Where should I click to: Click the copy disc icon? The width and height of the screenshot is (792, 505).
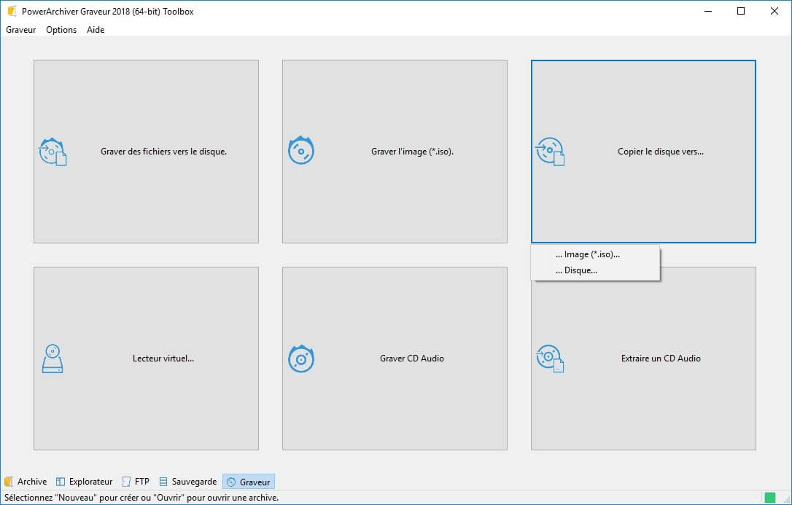point(550,152)
